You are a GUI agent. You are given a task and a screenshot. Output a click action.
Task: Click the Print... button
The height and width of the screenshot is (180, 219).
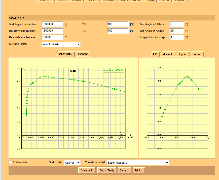[138, 170]
